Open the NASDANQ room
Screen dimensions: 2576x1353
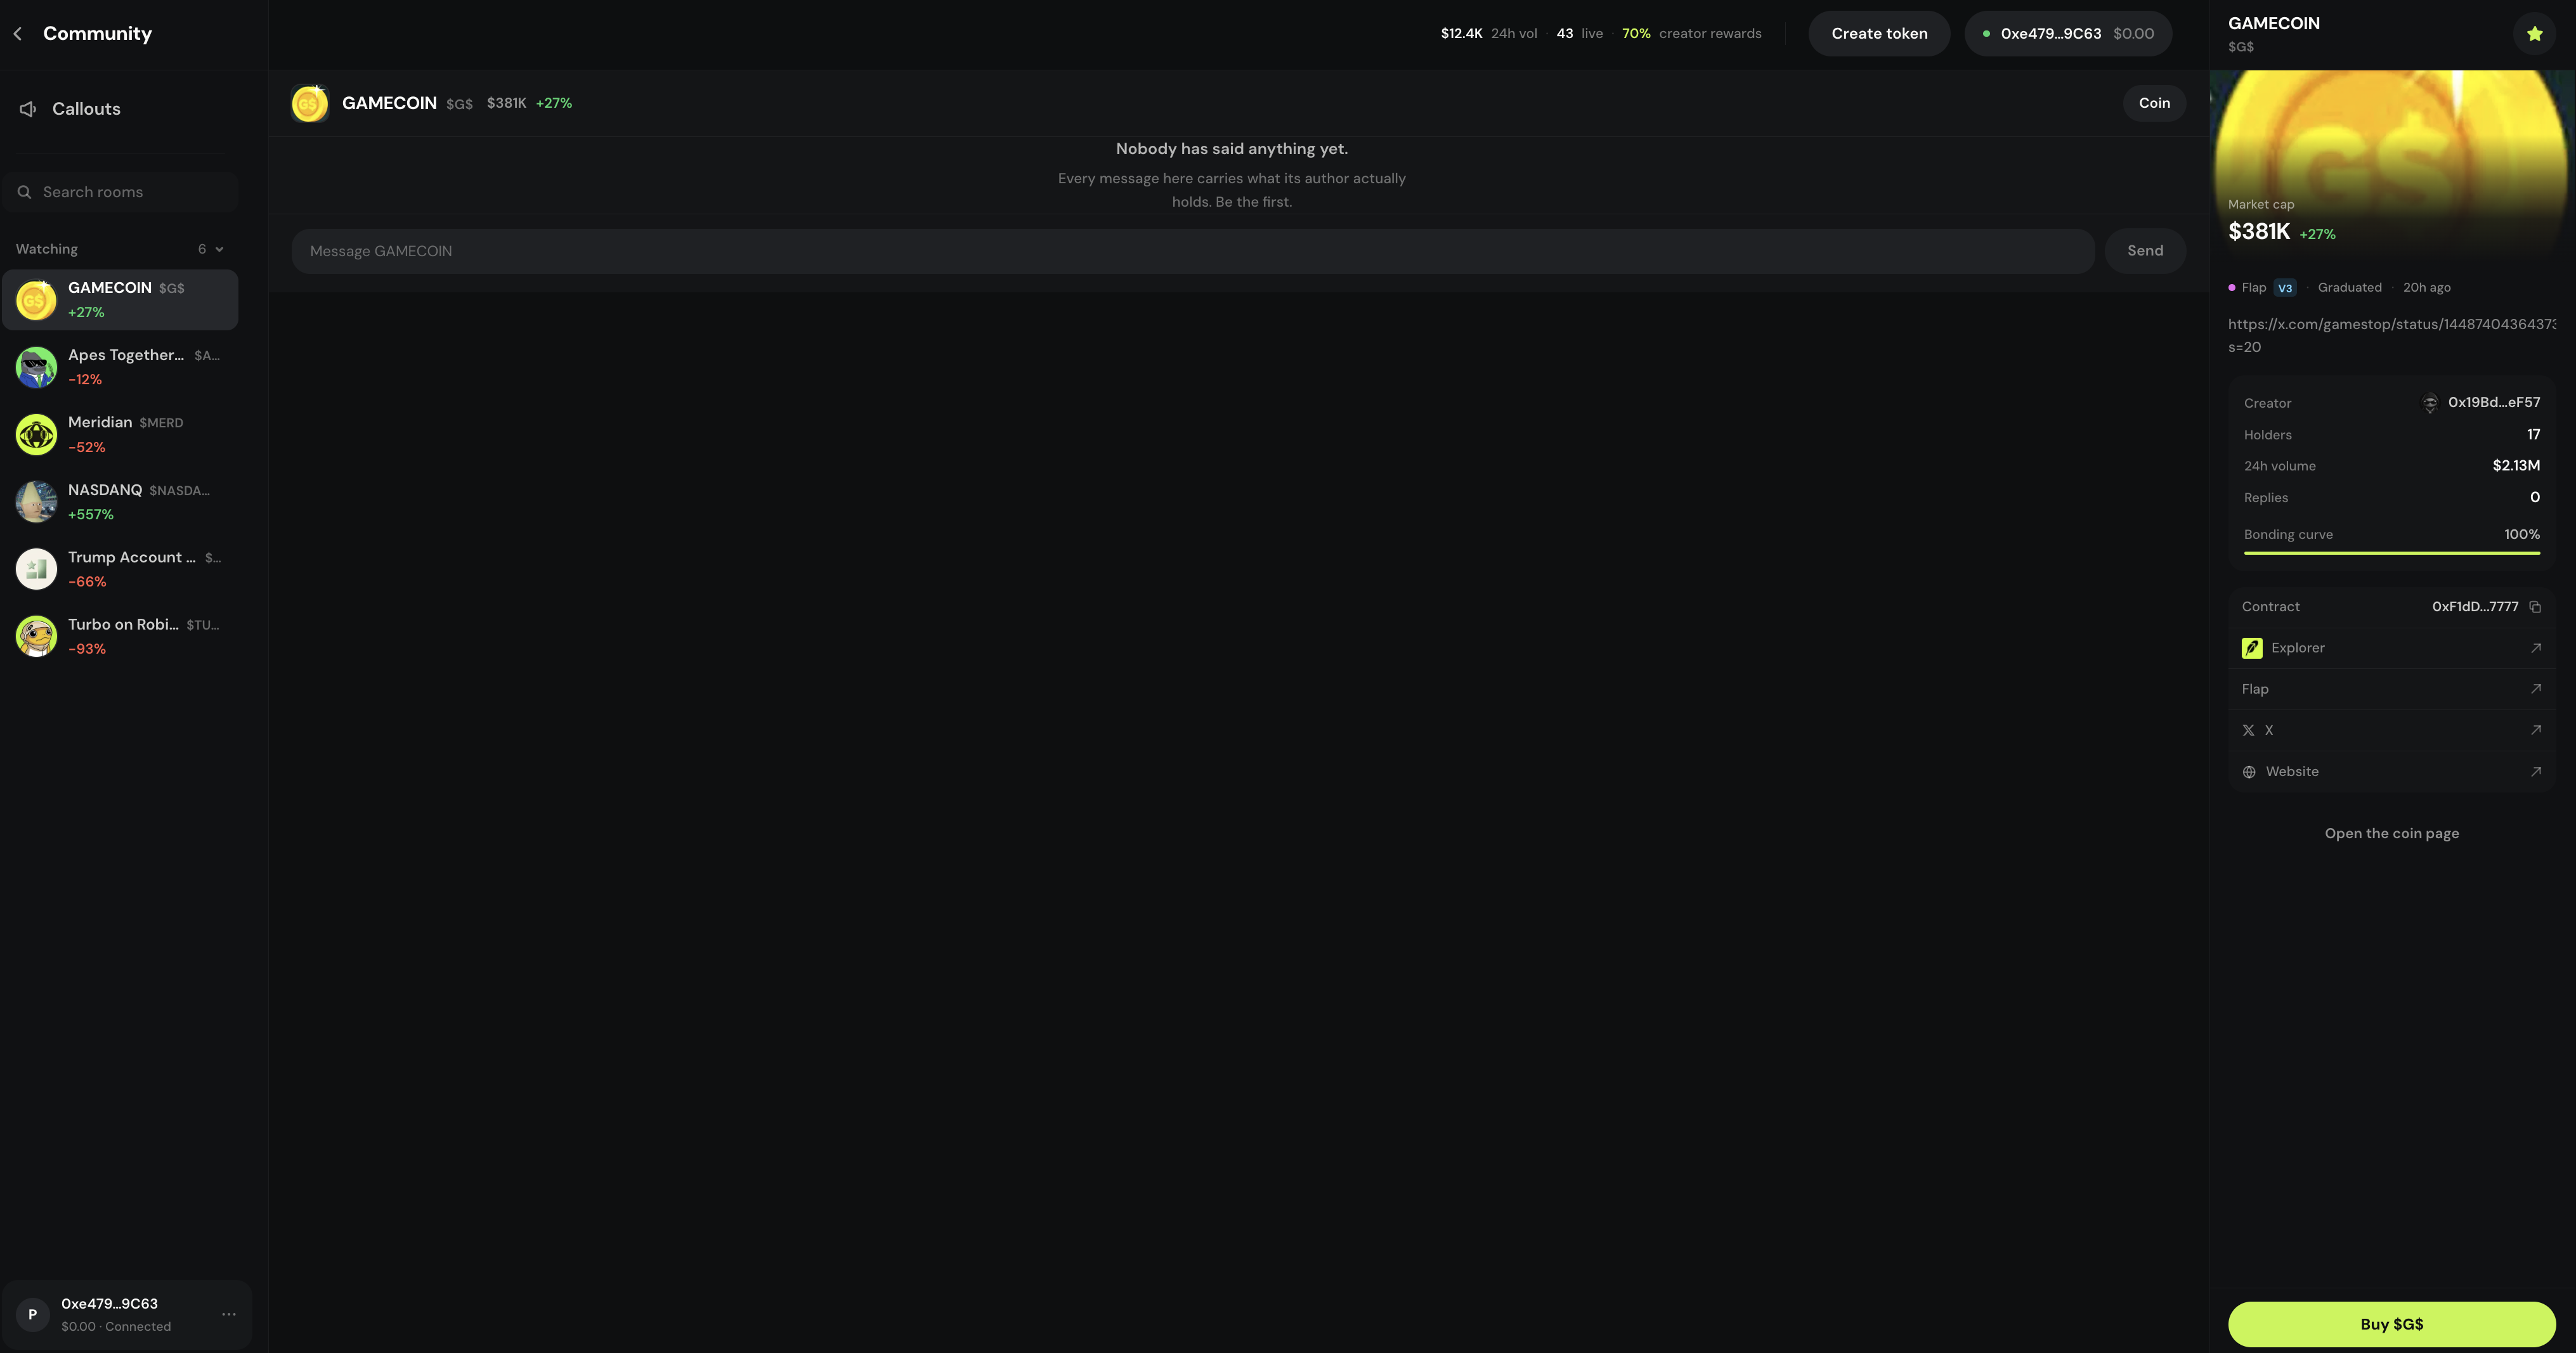tap(120, 502)
